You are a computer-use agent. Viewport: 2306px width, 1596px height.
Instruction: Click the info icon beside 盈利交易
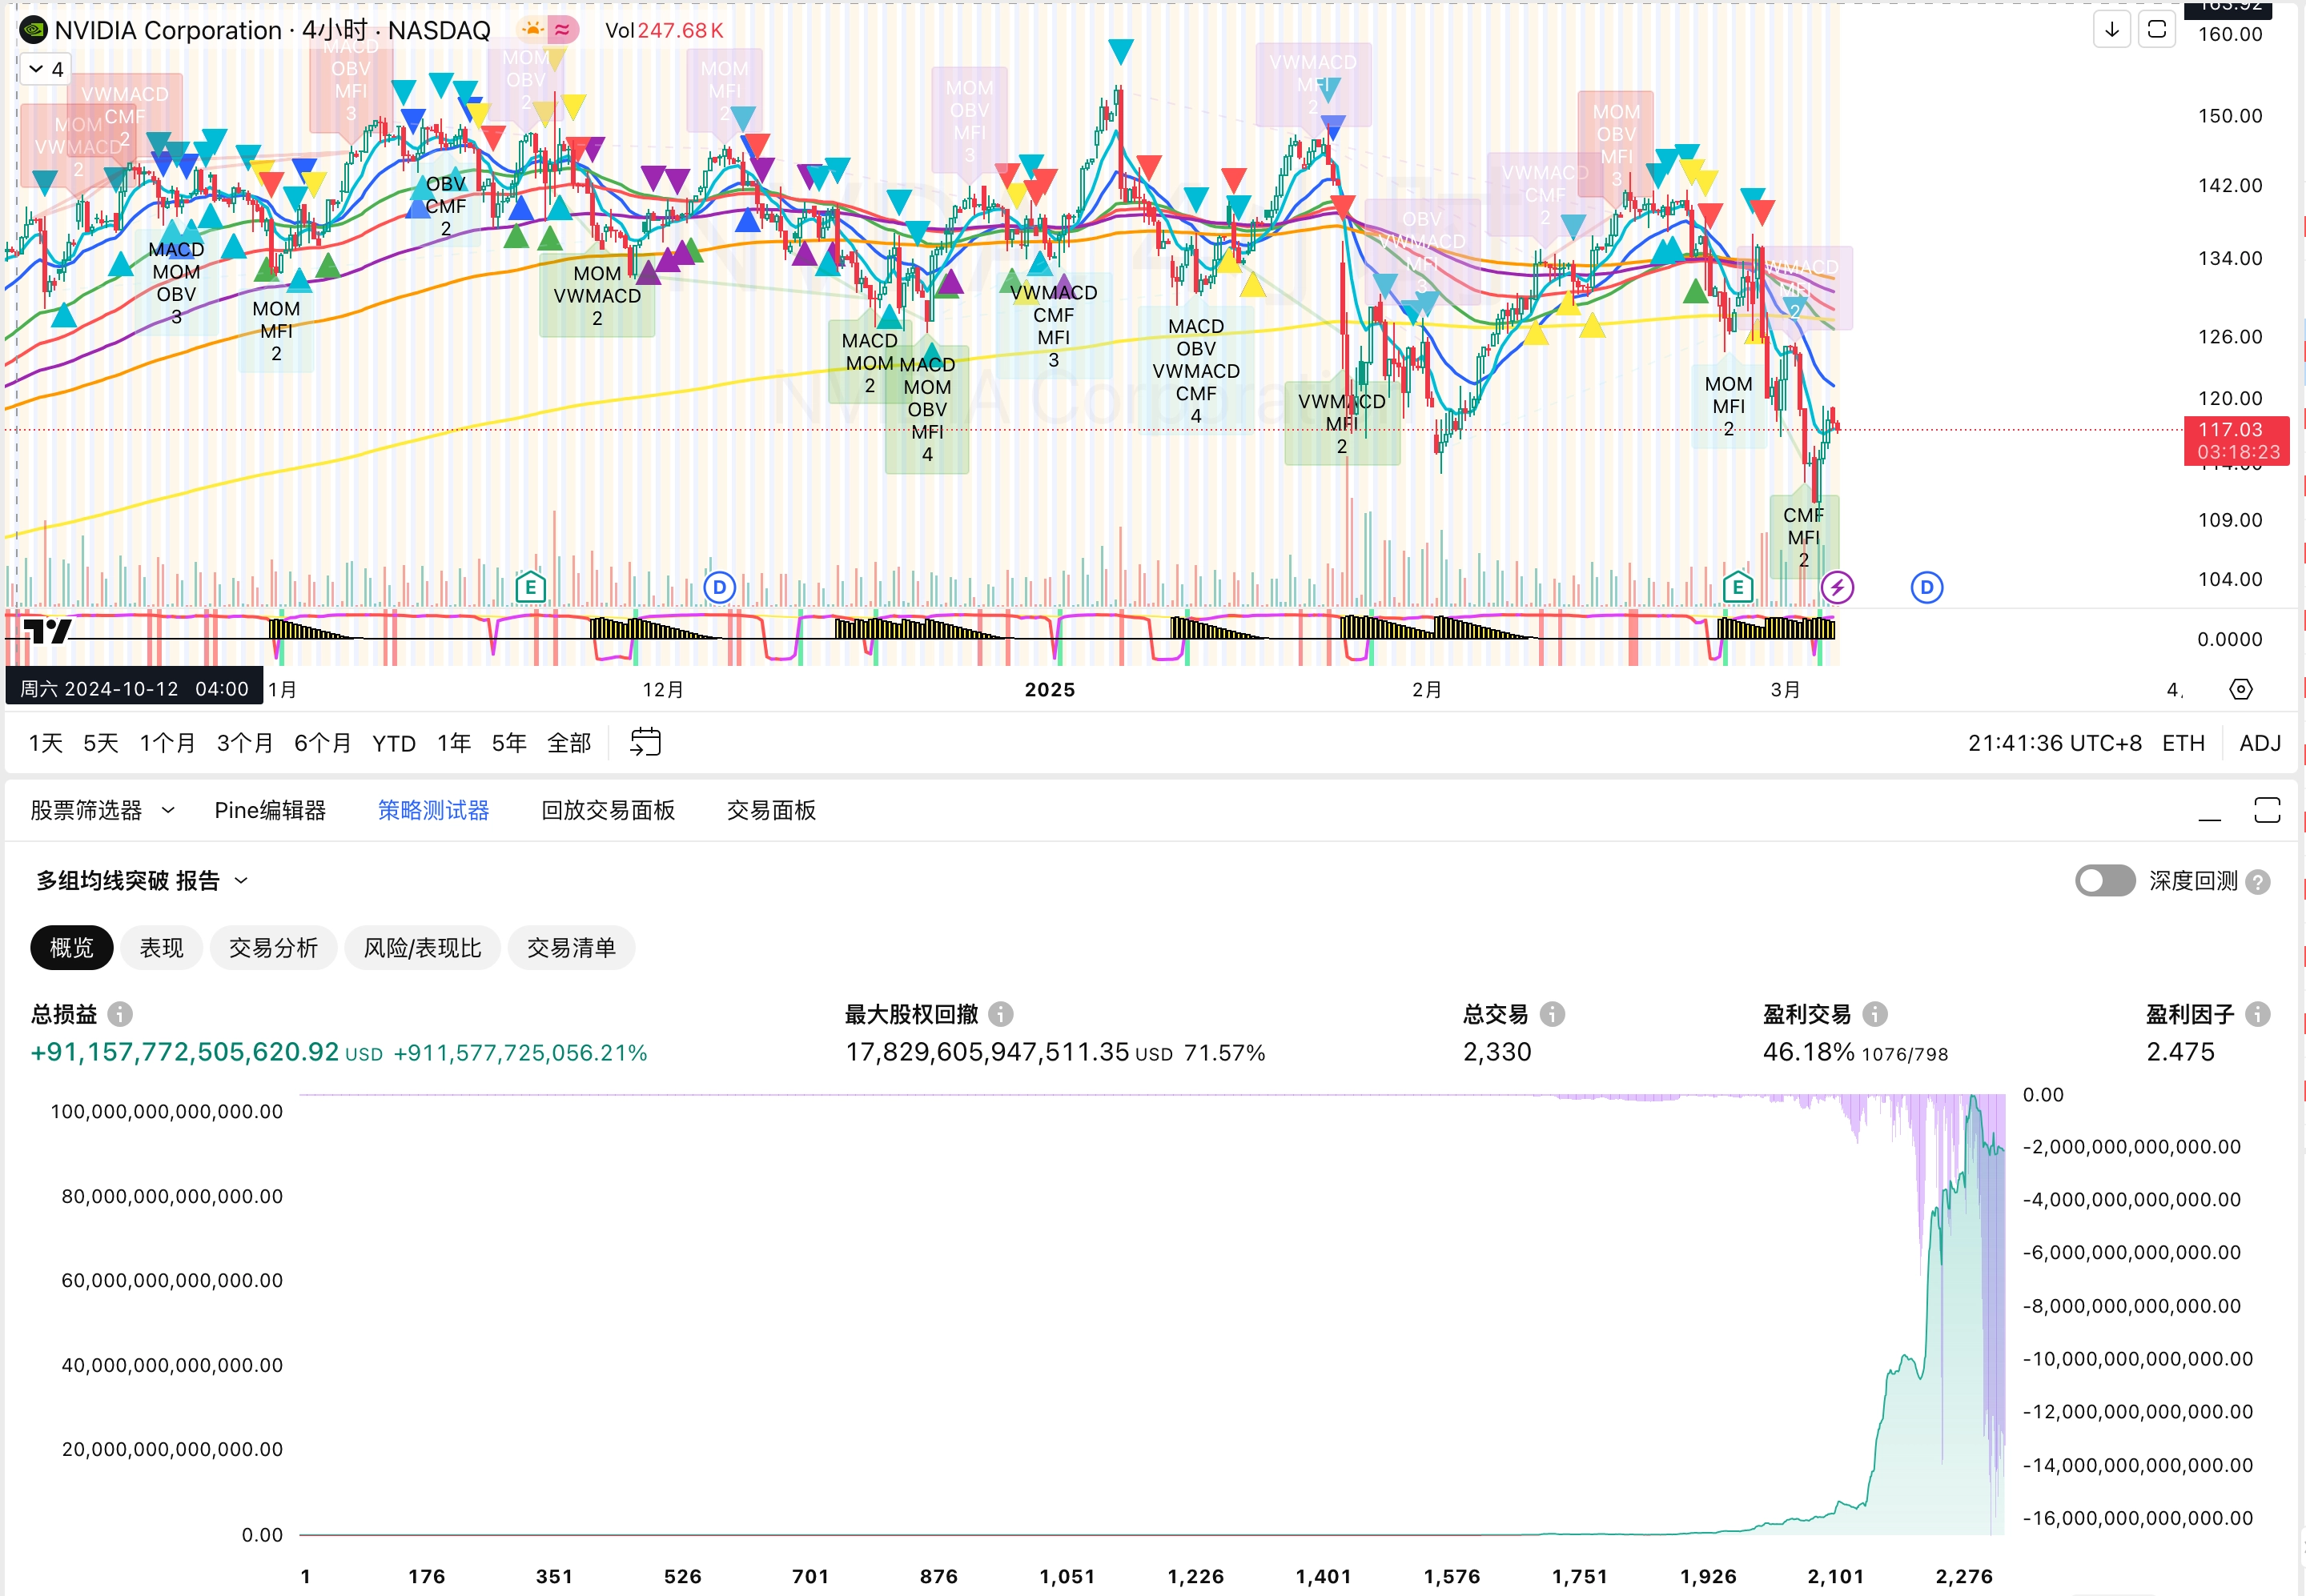[1876, 1014]
